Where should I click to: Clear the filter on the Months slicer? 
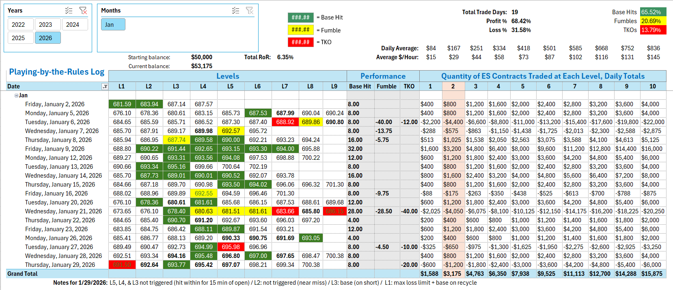click(x=250, y=11)
